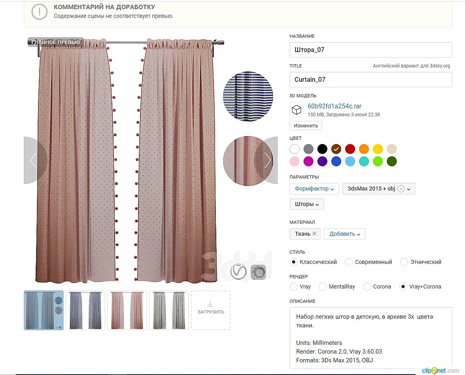
Task: Open the Формфактор dropdown
Action: pyautogui.click(x=314, y=188)
